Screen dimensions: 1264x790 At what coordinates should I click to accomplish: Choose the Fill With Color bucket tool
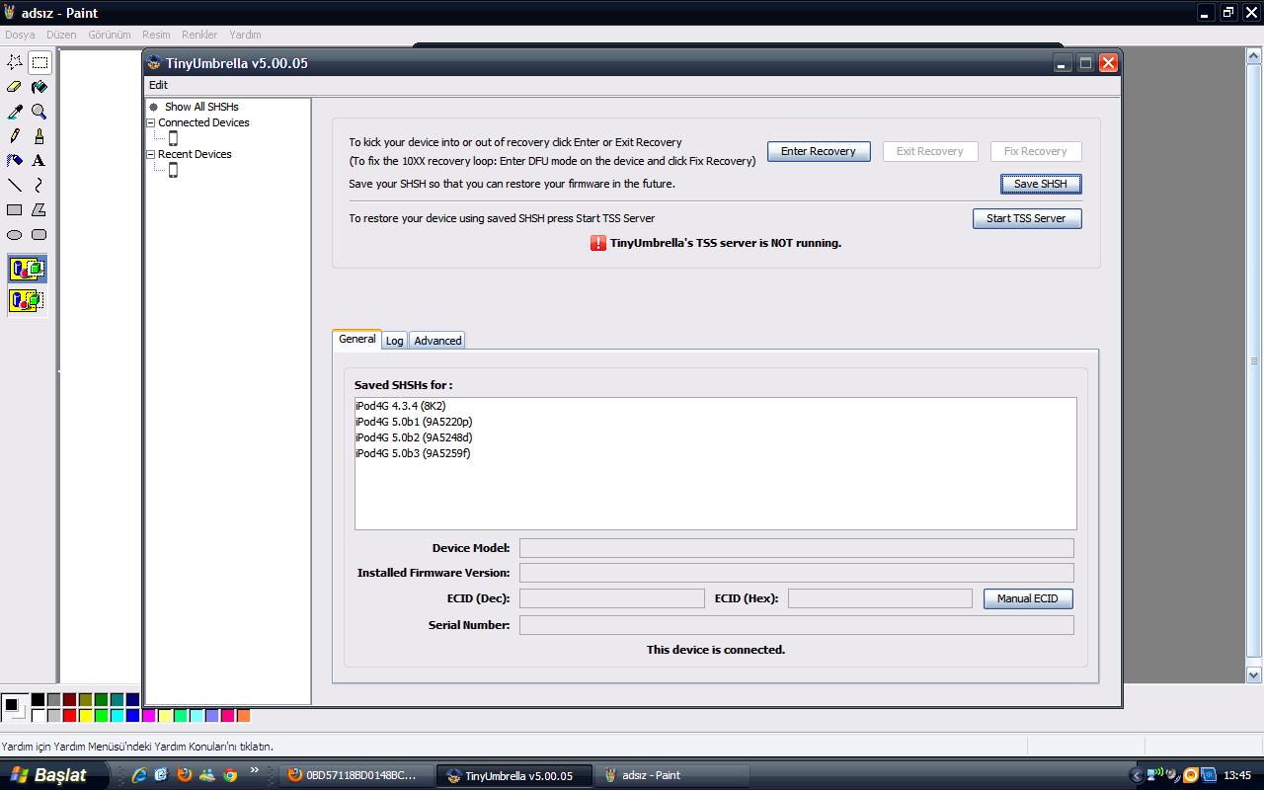pyautogui.click(x=39, y=87)
